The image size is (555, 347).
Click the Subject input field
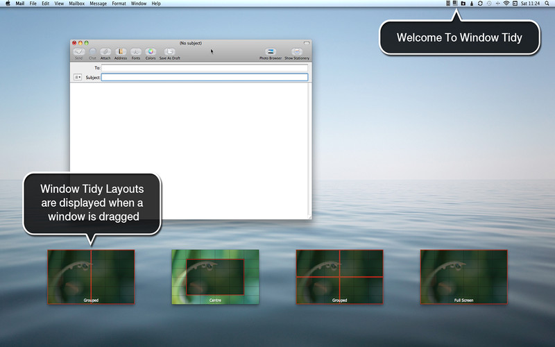click(x=205, y=77)
